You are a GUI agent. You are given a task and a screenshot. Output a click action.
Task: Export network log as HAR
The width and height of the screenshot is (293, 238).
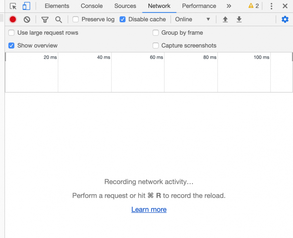[239, 19]
